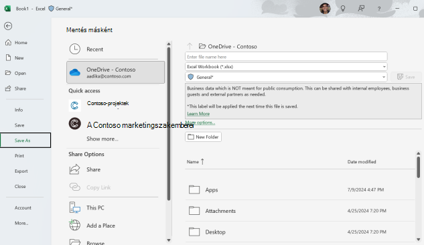Click the Home house icon
424x245 pixels.
(9, 42)
